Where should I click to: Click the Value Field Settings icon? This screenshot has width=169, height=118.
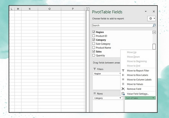click(123, 94)
